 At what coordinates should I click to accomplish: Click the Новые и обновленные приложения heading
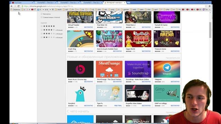tap(95, 56)
